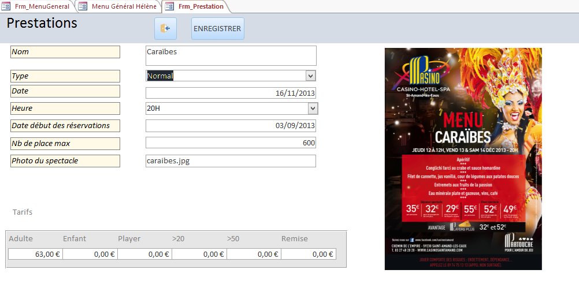579x307 pixels.
Task: Click the exit door icon button
Action: click(x=165, y=28)
